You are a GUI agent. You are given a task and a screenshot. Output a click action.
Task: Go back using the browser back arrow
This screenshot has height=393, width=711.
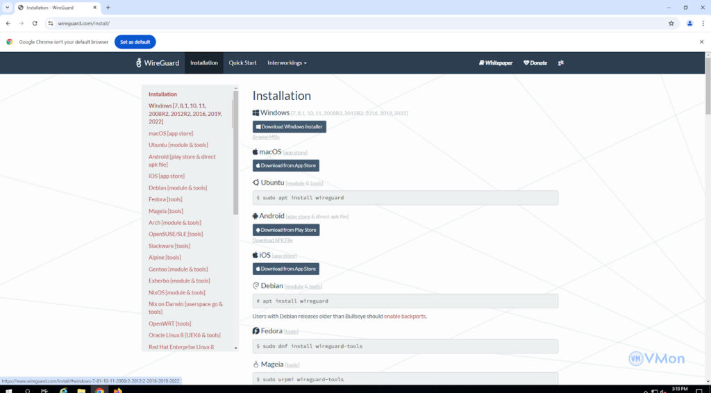tap(8, 23)
